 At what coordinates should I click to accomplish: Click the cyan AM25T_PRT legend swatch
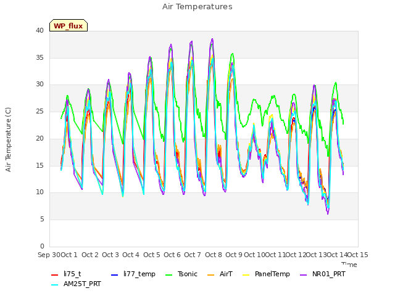click(x=55, y=285)
